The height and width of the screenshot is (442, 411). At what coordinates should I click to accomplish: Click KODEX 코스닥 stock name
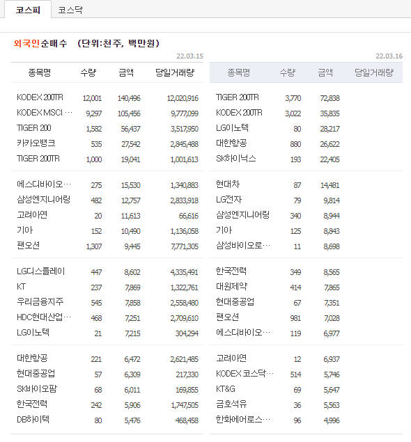(x=245, y=374)
